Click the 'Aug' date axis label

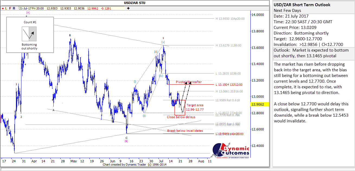tap(201, 161)
